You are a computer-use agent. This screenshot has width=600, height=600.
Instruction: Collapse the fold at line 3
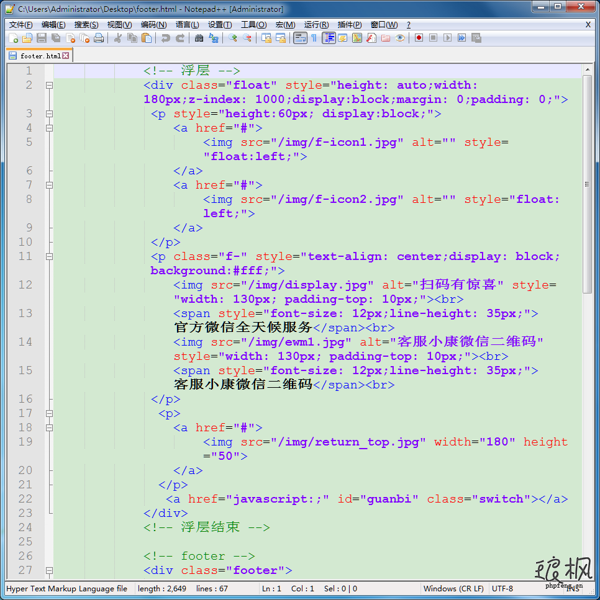pyautogui.click(x=49, y=114)
